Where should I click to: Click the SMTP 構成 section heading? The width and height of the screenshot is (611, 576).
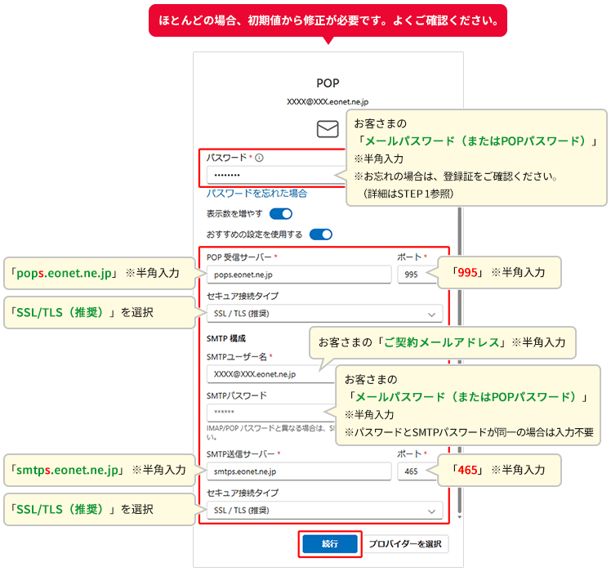226,338
